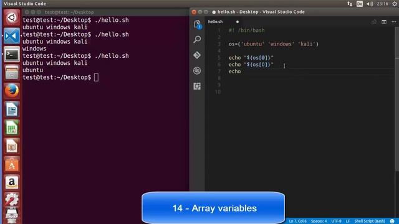Open the editor more actions menu
Screen dimensions: 399x224
[x=393, y=22]
